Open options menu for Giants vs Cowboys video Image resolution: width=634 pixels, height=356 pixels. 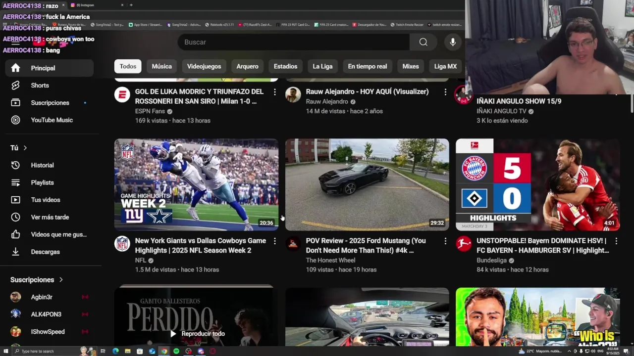click(274, 241)
